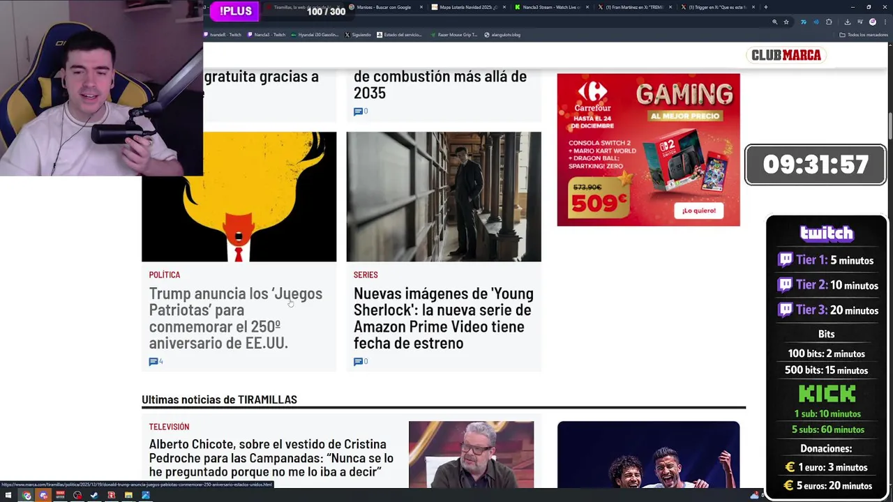Open the browser extensions puzzle icon
The width and height of the screenshot is (893, 502).
click(x=829, y=22)
